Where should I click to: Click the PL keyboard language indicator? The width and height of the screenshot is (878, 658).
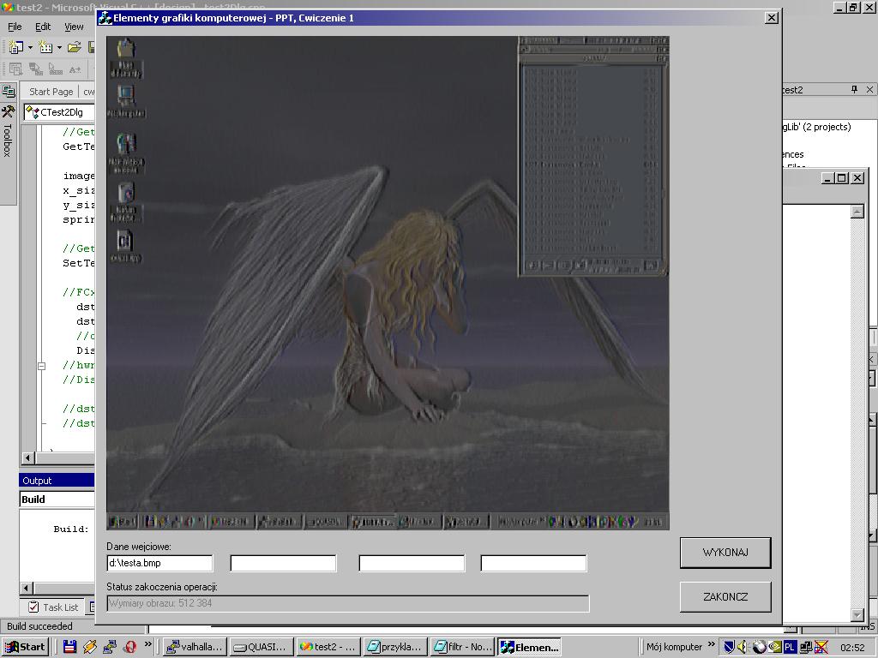click(x=790, y=647)
